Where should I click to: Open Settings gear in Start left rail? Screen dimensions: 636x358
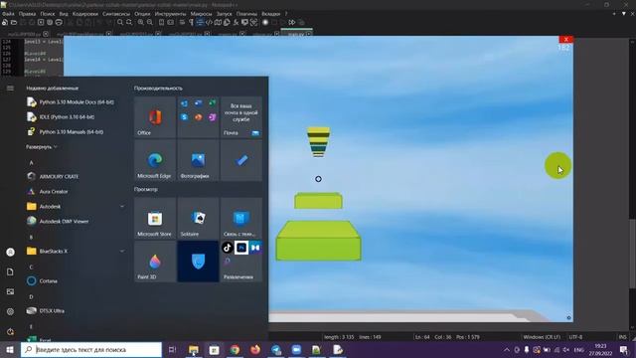[x=11, y=311]
